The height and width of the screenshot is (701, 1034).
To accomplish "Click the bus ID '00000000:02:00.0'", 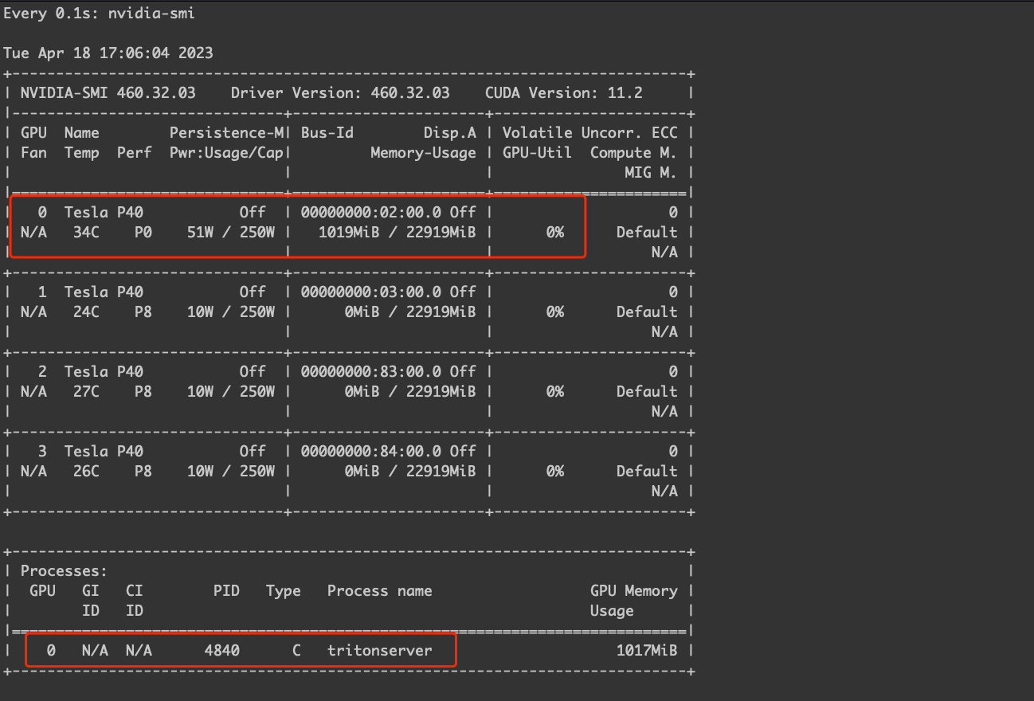I will pos(371,213).
